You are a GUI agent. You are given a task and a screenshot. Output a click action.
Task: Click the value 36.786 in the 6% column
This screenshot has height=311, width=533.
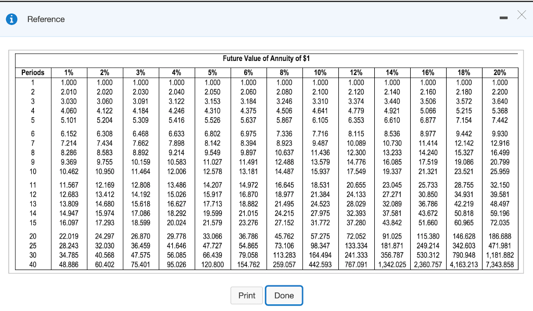tap(248, 236)
